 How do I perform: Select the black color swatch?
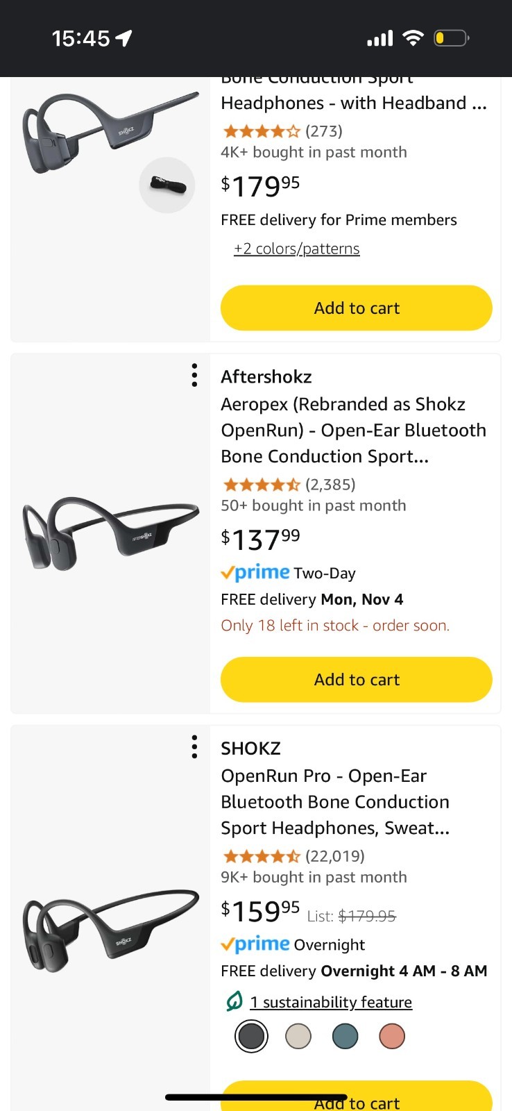(x=251, y=1037)
